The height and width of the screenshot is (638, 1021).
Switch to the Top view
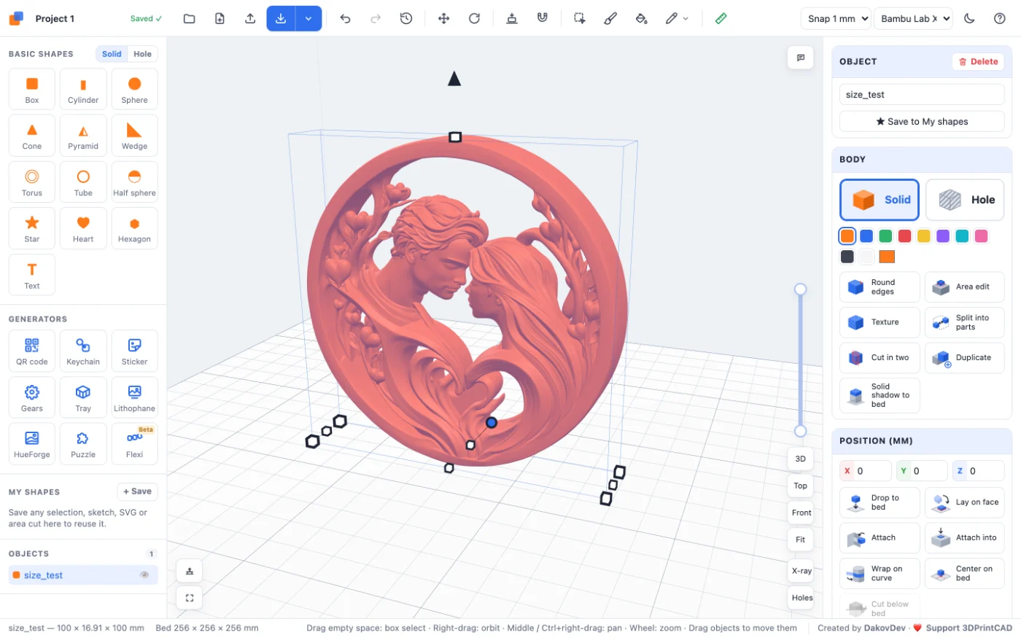[800, 486]
